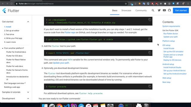Go to 3. Test drive
The width and height of the screenshot is (191, 107).
coord(9,34)
